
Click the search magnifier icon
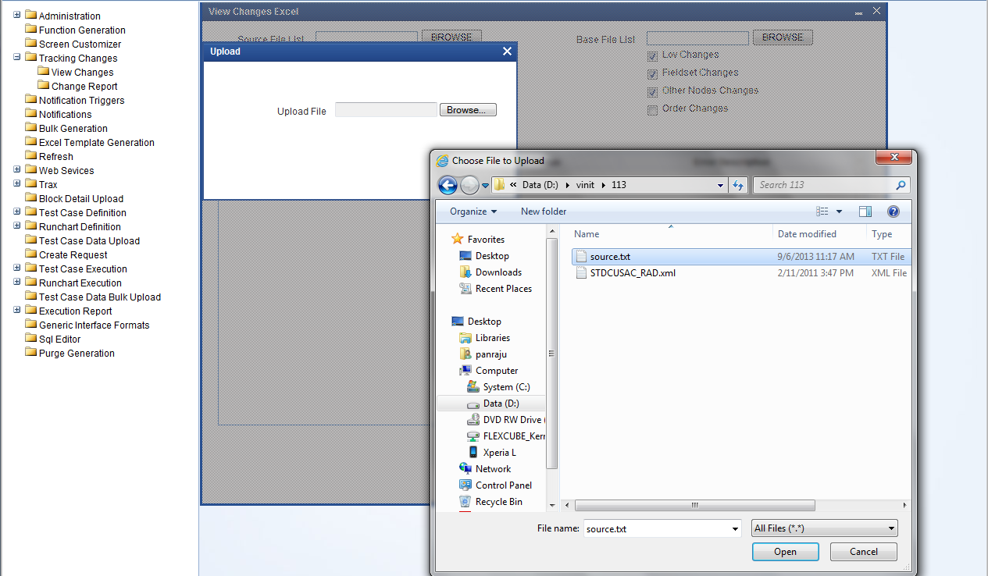coord(901,185)
